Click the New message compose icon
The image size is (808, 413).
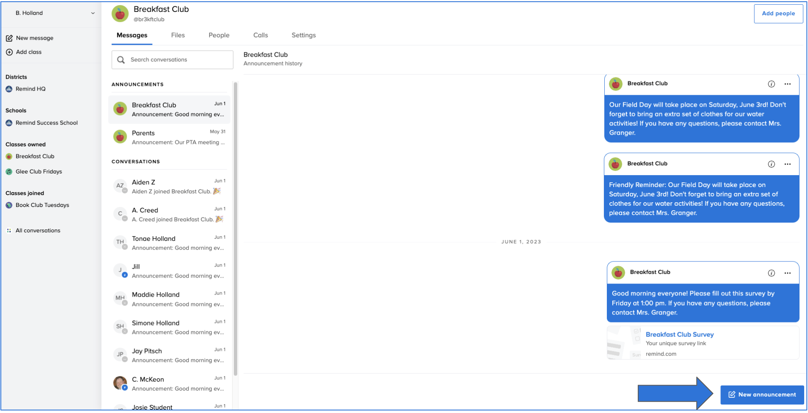[x=9, y=38]
